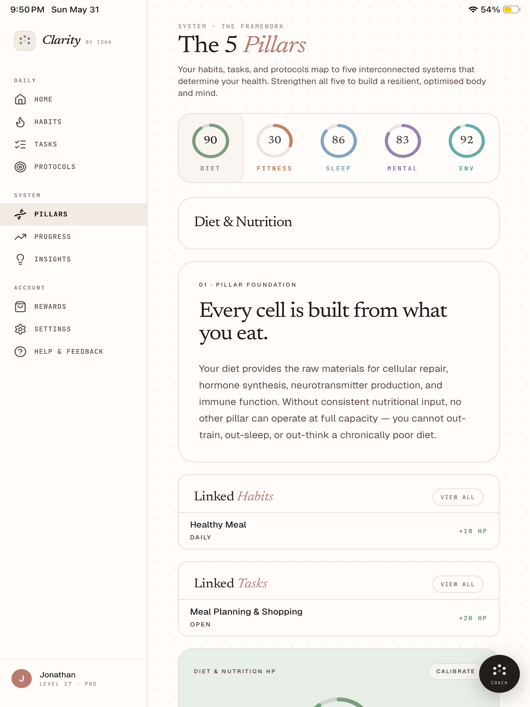Tap the Mental score 83 ring

click(402, 141)
